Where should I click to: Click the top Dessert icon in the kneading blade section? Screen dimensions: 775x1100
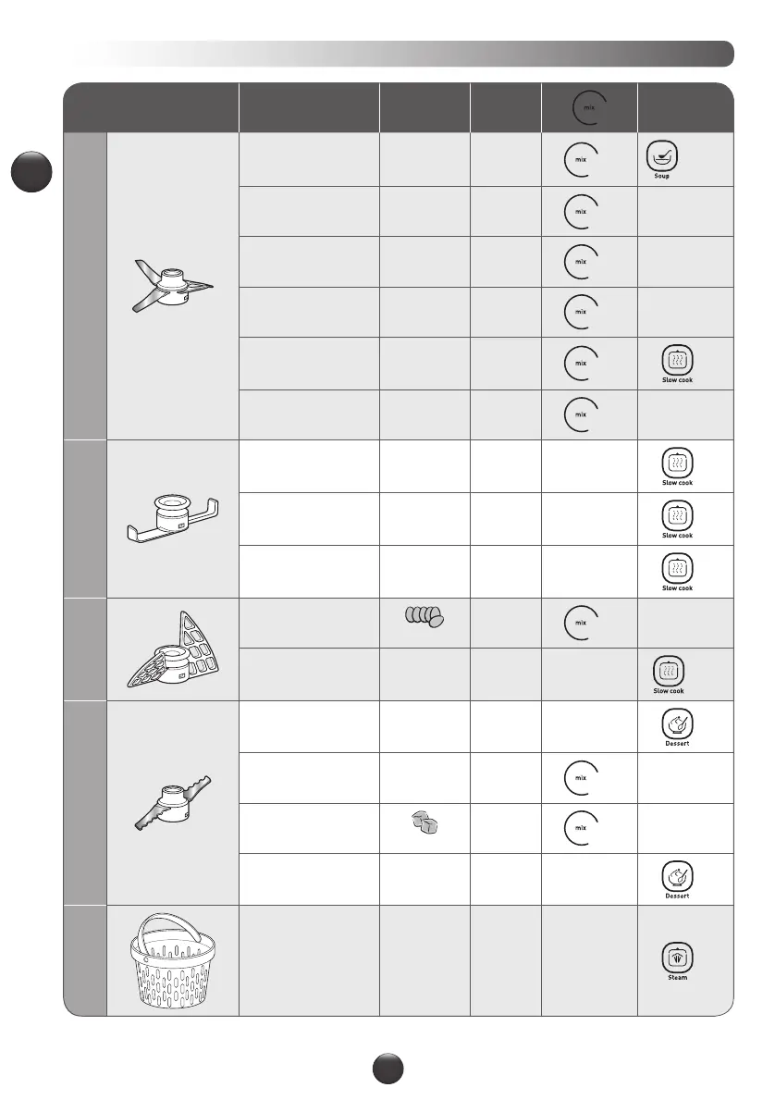click(677, 723)
